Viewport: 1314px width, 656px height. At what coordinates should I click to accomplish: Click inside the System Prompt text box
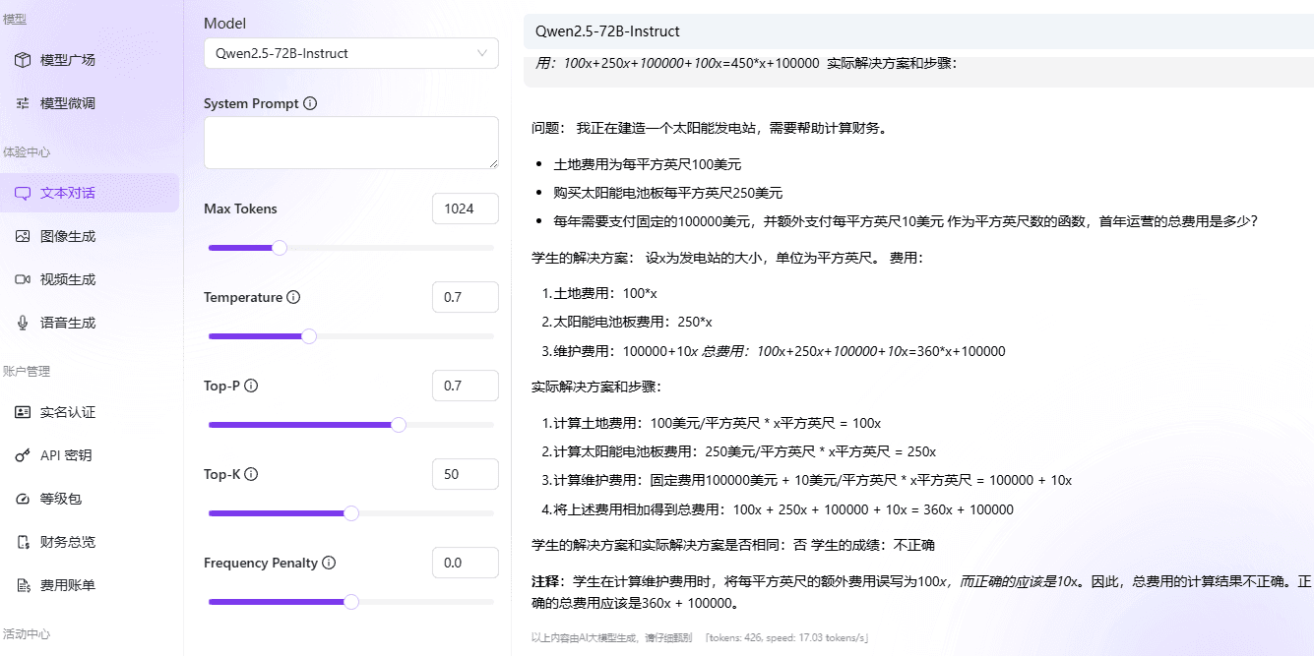pos(350,143)
